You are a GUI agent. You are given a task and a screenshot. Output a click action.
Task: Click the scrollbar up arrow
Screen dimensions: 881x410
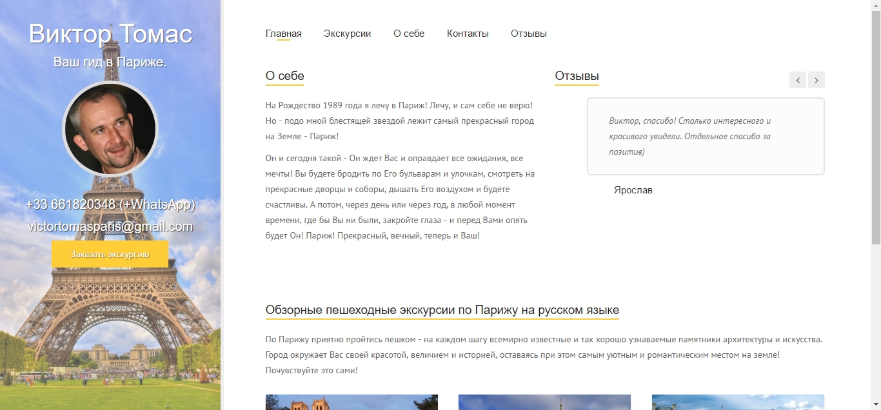click(875, 5)
